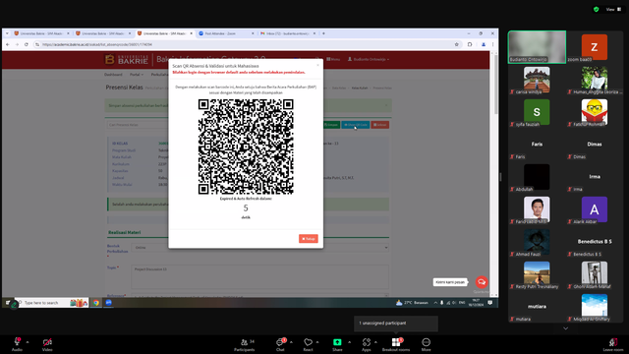This screenshot has height=354, width=629.
Task: Click the browser address bar URL
Action: 97,44
